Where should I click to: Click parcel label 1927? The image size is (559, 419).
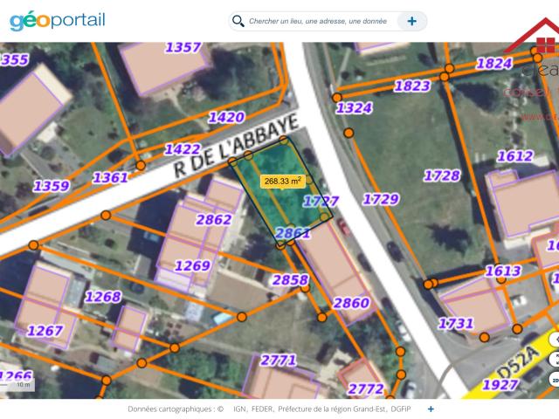pyautogui.click(x=500, y=385)
